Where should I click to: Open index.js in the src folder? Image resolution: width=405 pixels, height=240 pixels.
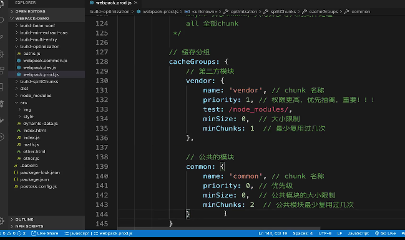click(x=47, y=137)
